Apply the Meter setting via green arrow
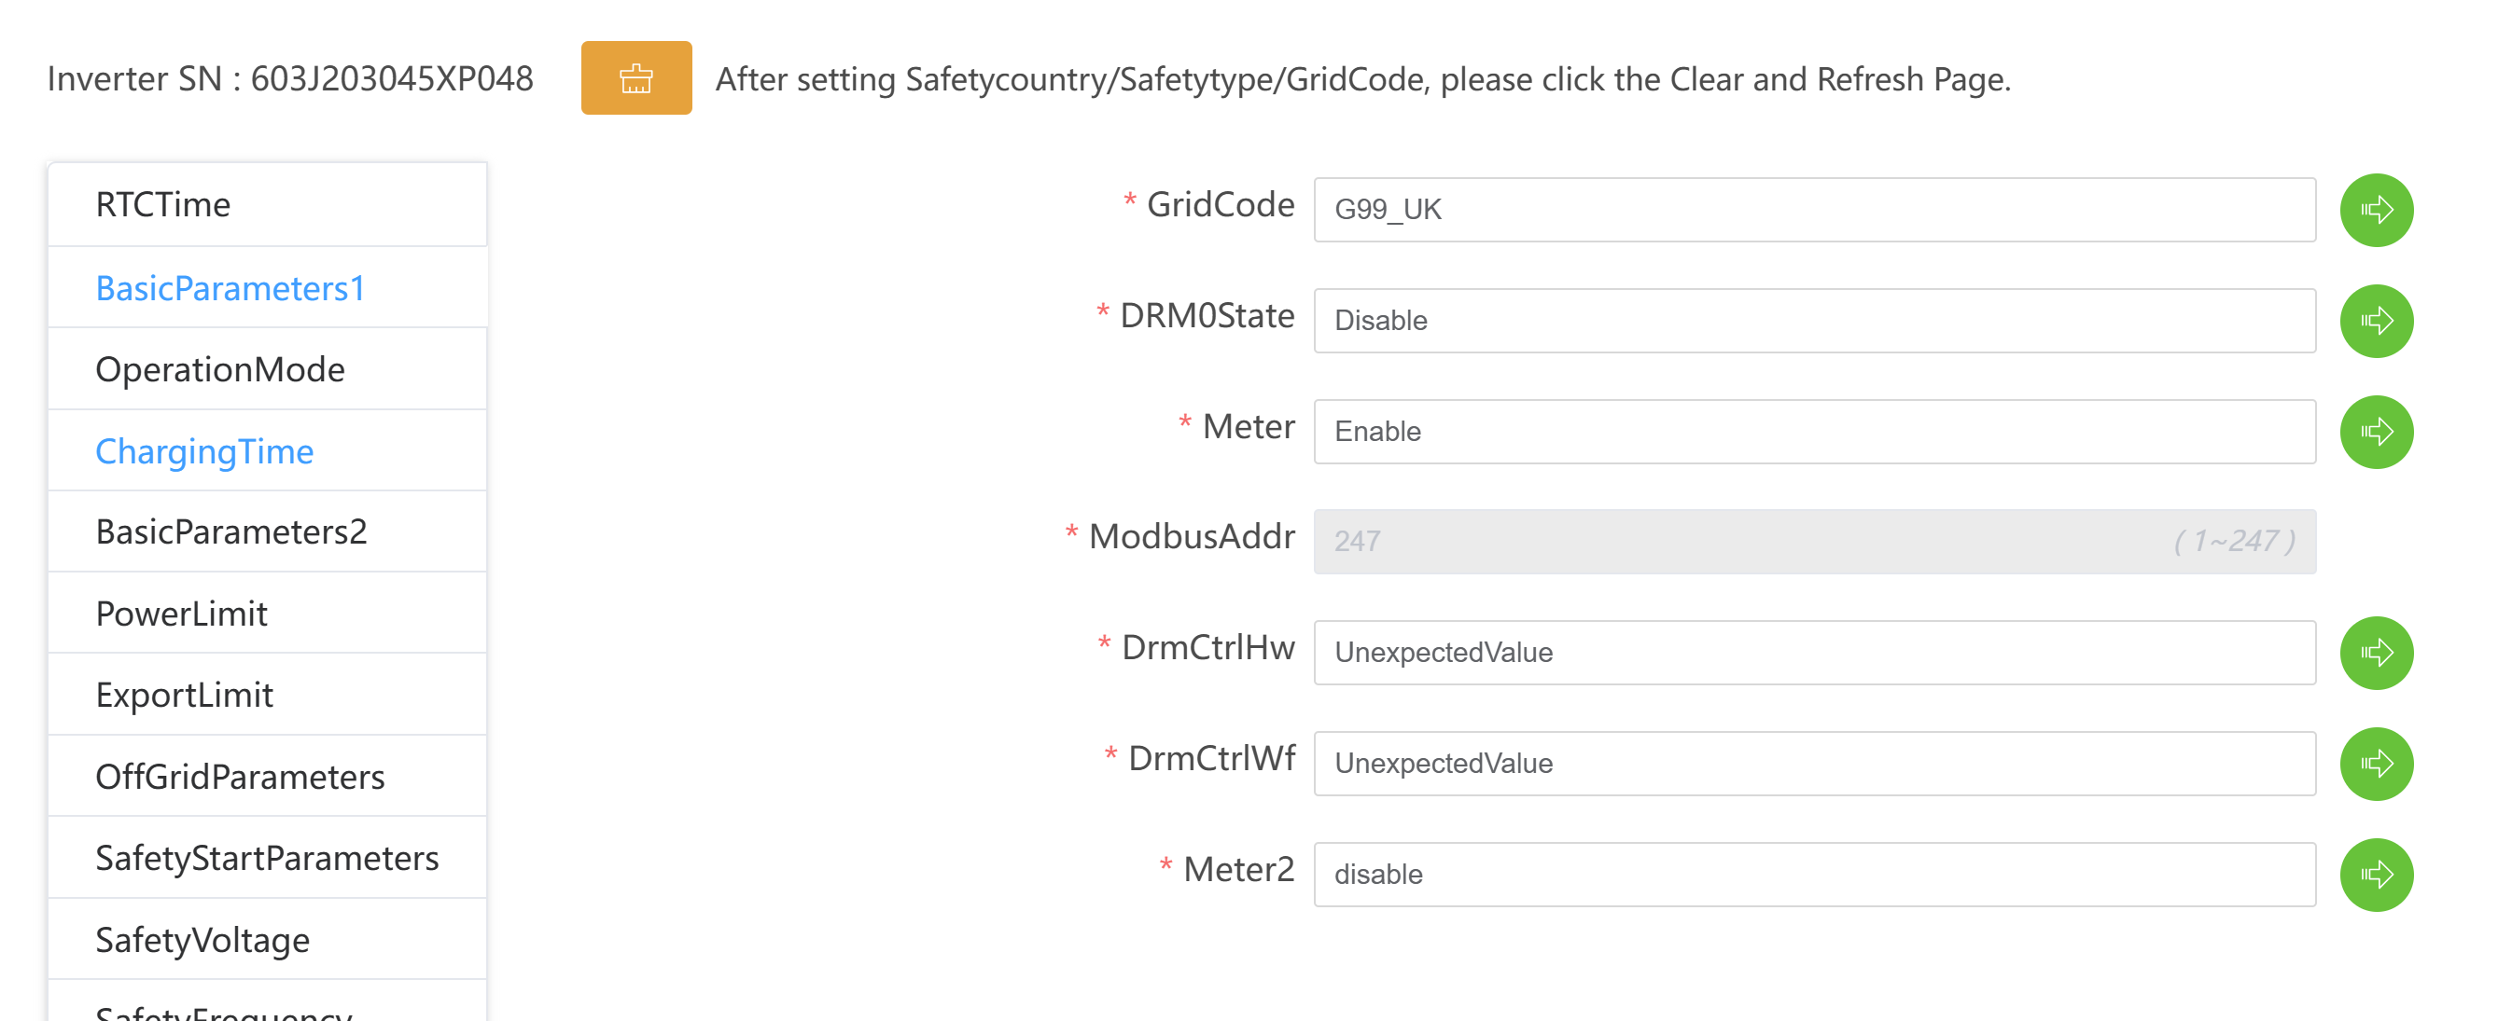 [x=2376, y=432]
